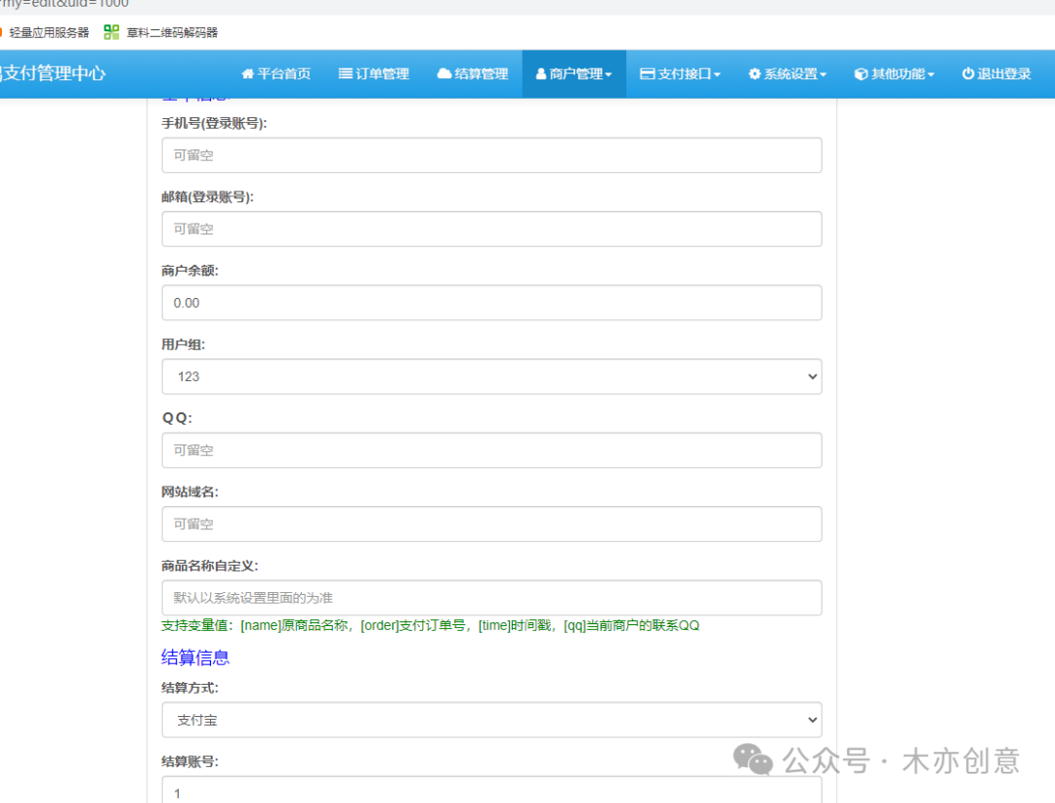The image size is (1055, 803).
Task: Click the 结算信息 blue link
Action: [195, 656]
